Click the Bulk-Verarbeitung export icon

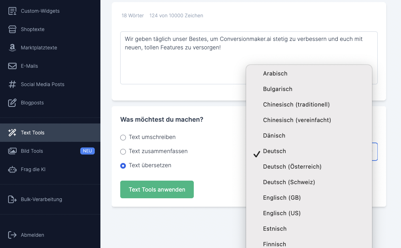pyautogui.click(x=12, y=199)
